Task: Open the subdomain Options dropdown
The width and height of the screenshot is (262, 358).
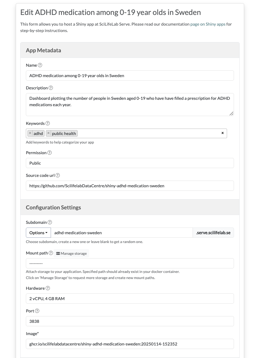Action: pyautogui.click(x=38, y=233)
